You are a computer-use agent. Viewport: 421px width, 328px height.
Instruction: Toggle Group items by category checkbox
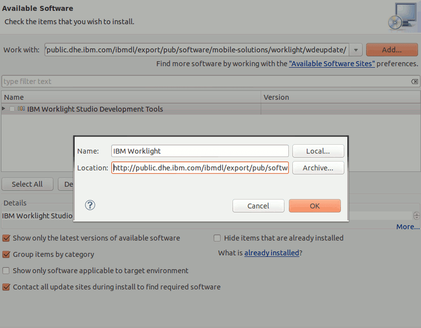[x=6, y=254]
